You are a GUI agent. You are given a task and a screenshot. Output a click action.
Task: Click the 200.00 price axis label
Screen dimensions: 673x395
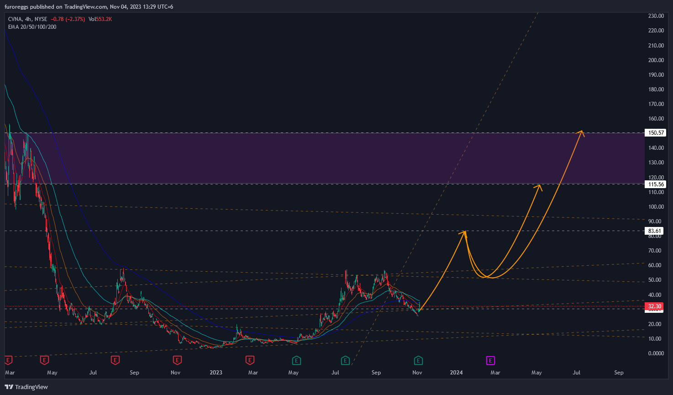pos(656,60)
